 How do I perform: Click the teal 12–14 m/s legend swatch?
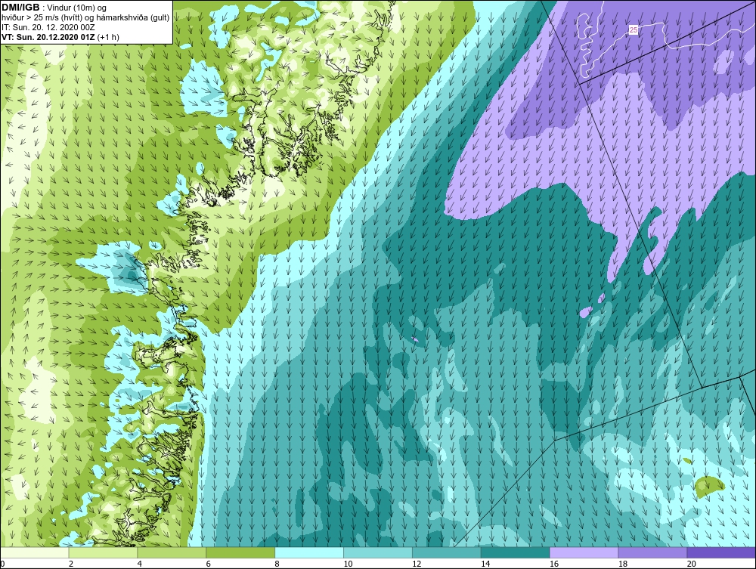447,552
